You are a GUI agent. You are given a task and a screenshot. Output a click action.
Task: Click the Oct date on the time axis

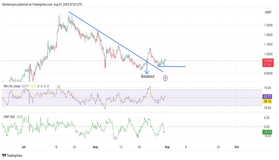click(x=237, y=147)
